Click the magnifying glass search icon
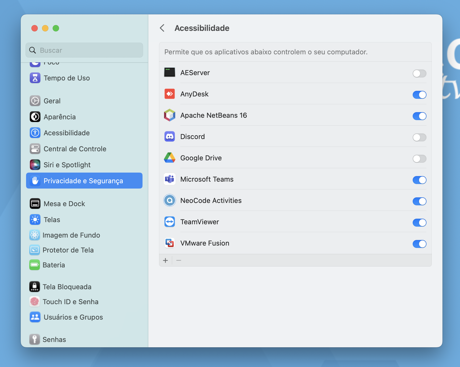Screen dimensions: 460x367 click(32, 50)
